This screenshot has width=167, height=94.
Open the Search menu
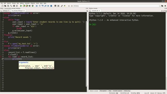point(9,3)
